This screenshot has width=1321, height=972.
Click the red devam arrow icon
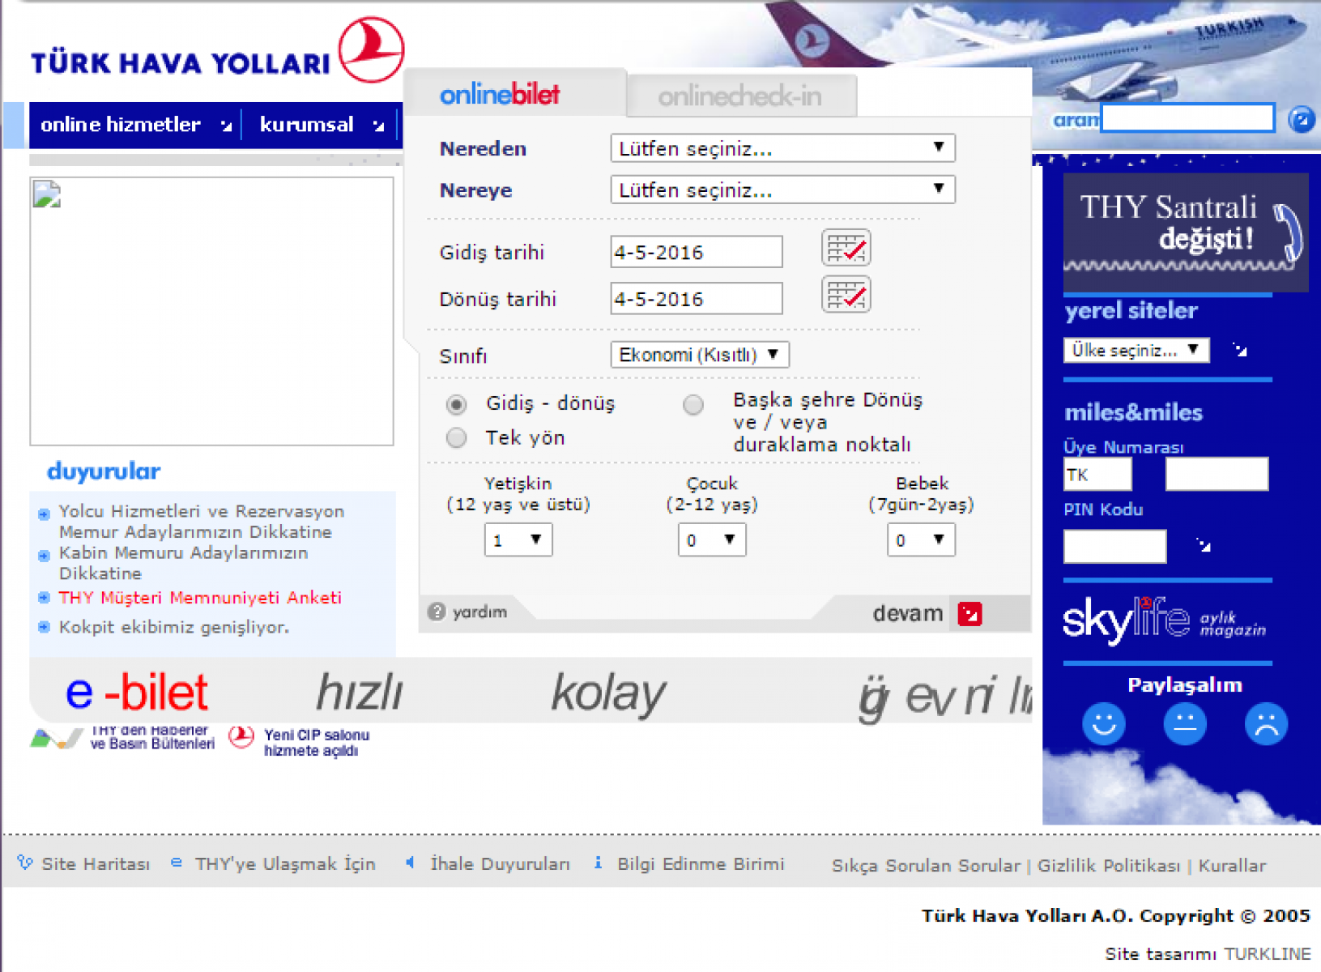(969, 614)
